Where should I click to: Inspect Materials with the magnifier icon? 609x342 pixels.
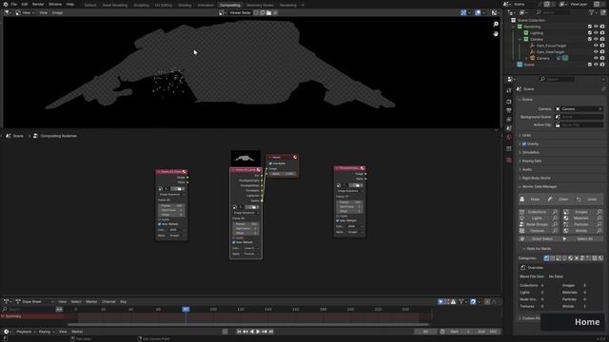click(x=599, y=218)
